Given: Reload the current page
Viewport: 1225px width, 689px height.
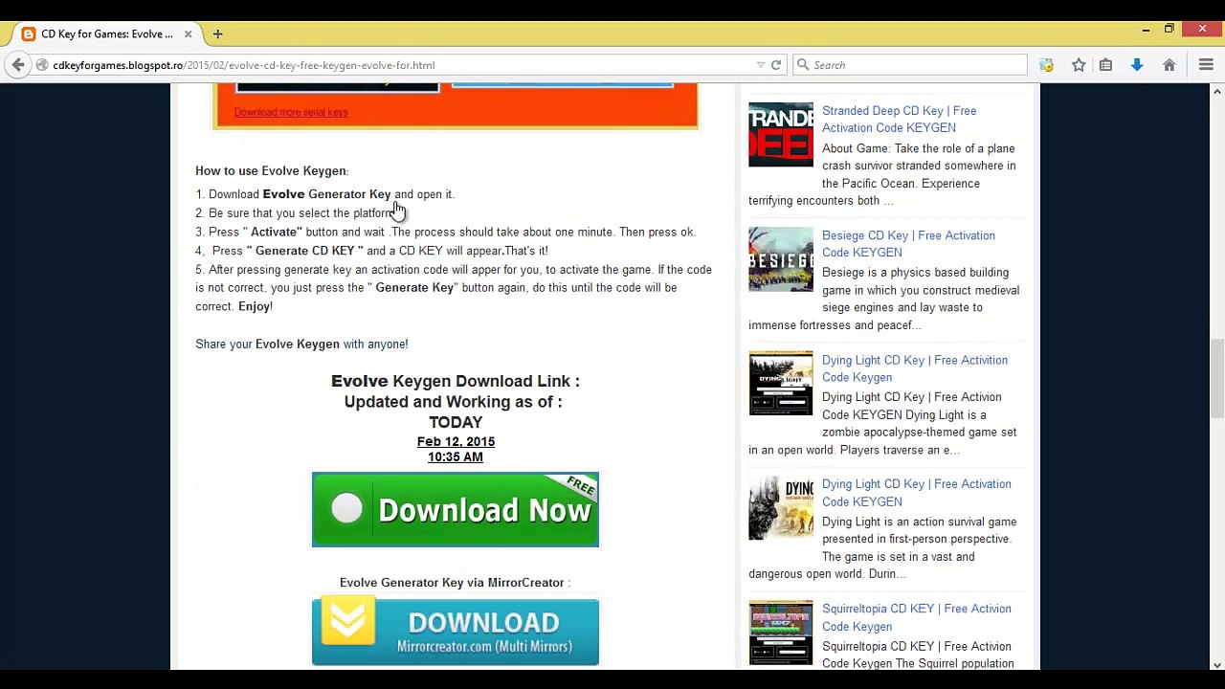Looking at the screenshot, I should pyautogui.click(x=776, y=65).
